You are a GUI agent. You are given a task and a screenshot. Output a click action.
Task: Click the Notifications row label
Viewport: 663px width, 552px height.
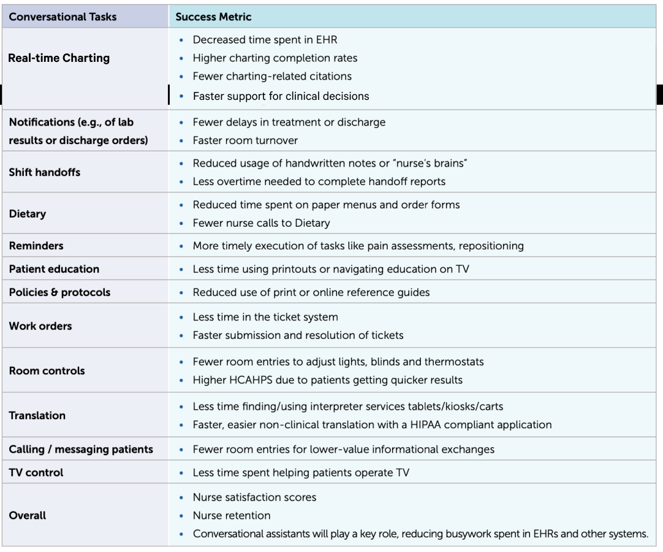pyautogui.click(x=78, y=131)
